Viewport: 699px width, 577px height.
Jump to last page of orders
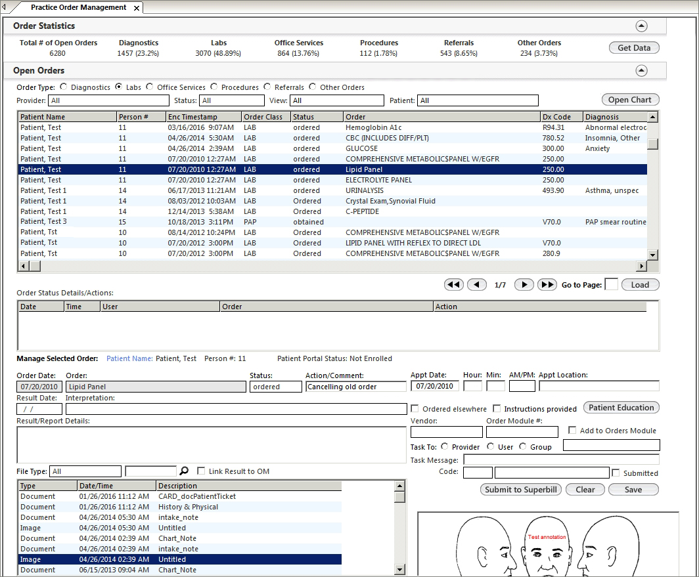547,284
